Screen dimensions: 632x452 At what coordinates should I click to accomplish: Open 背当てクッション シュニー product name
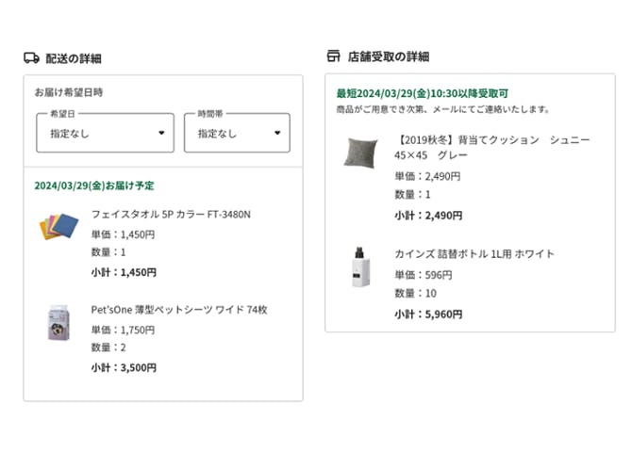[491, 147]
